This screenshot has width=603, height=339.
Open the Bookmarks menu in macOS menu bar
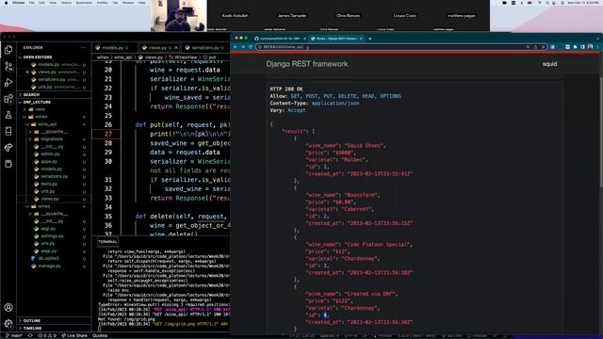click(x=84, y=3)
